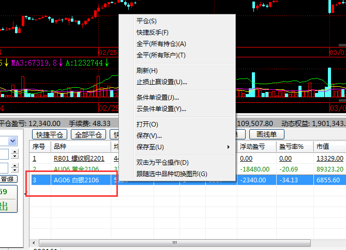346x250 pixels.
Task: Click the 市值 column header
Action: tap(330, 147)
